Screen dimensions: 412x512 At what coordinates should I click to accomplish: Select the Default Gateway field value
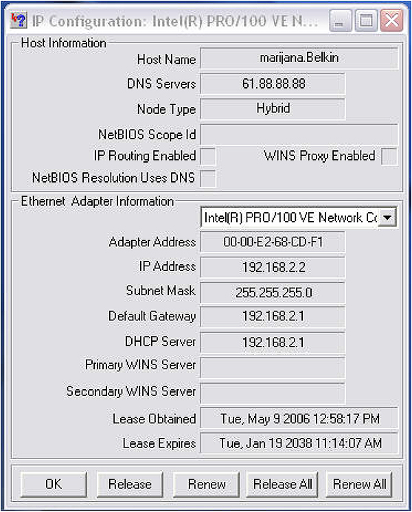click(273, 316)
